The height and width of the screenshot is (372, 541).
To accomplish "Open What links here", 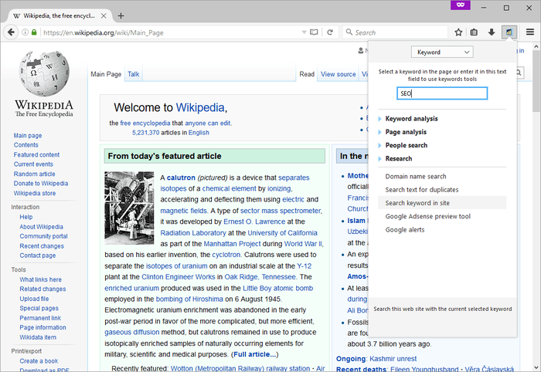I will [40, 279].
